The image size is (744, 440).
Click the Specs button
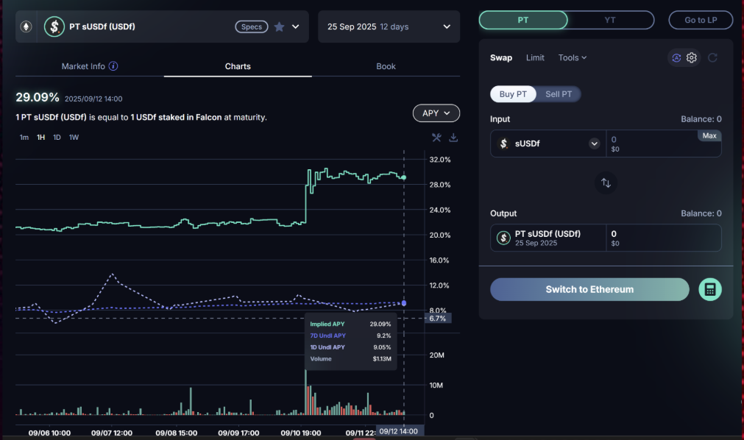[x=252, y=26]
